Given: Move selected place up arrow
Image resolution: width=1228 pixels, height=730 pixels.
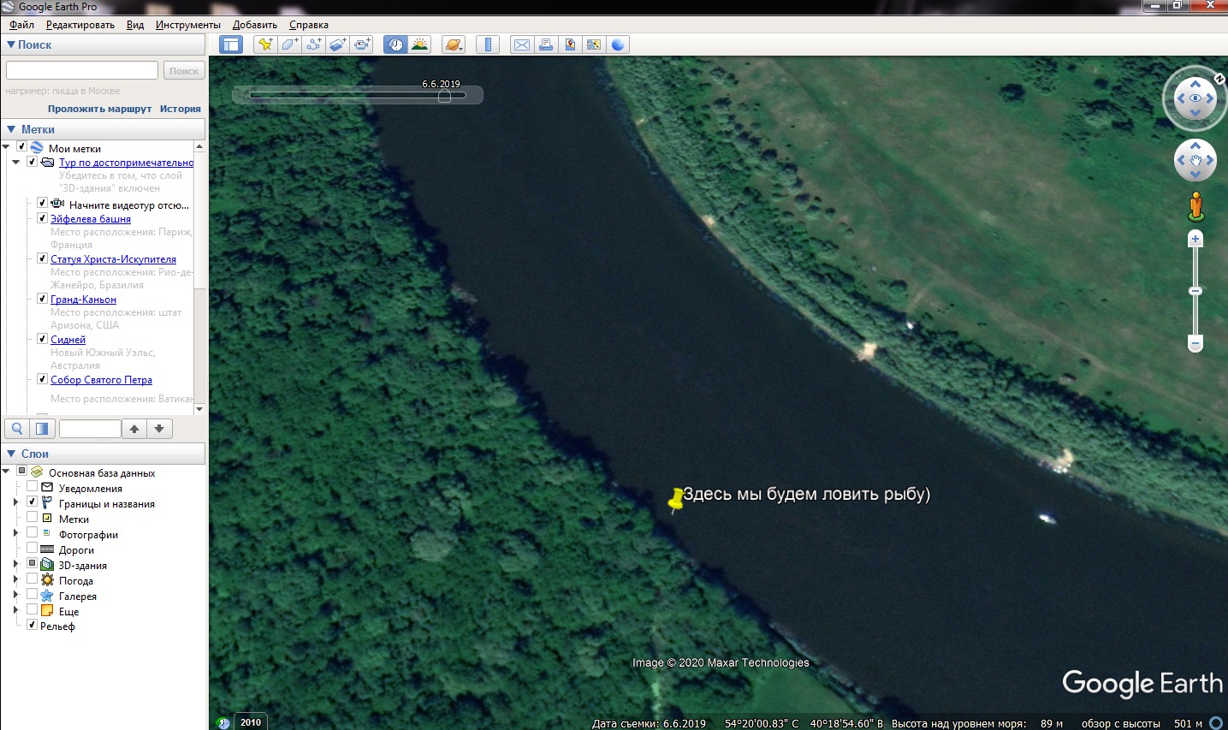Looking at the screenshot, I should click(x=134, y=429).
